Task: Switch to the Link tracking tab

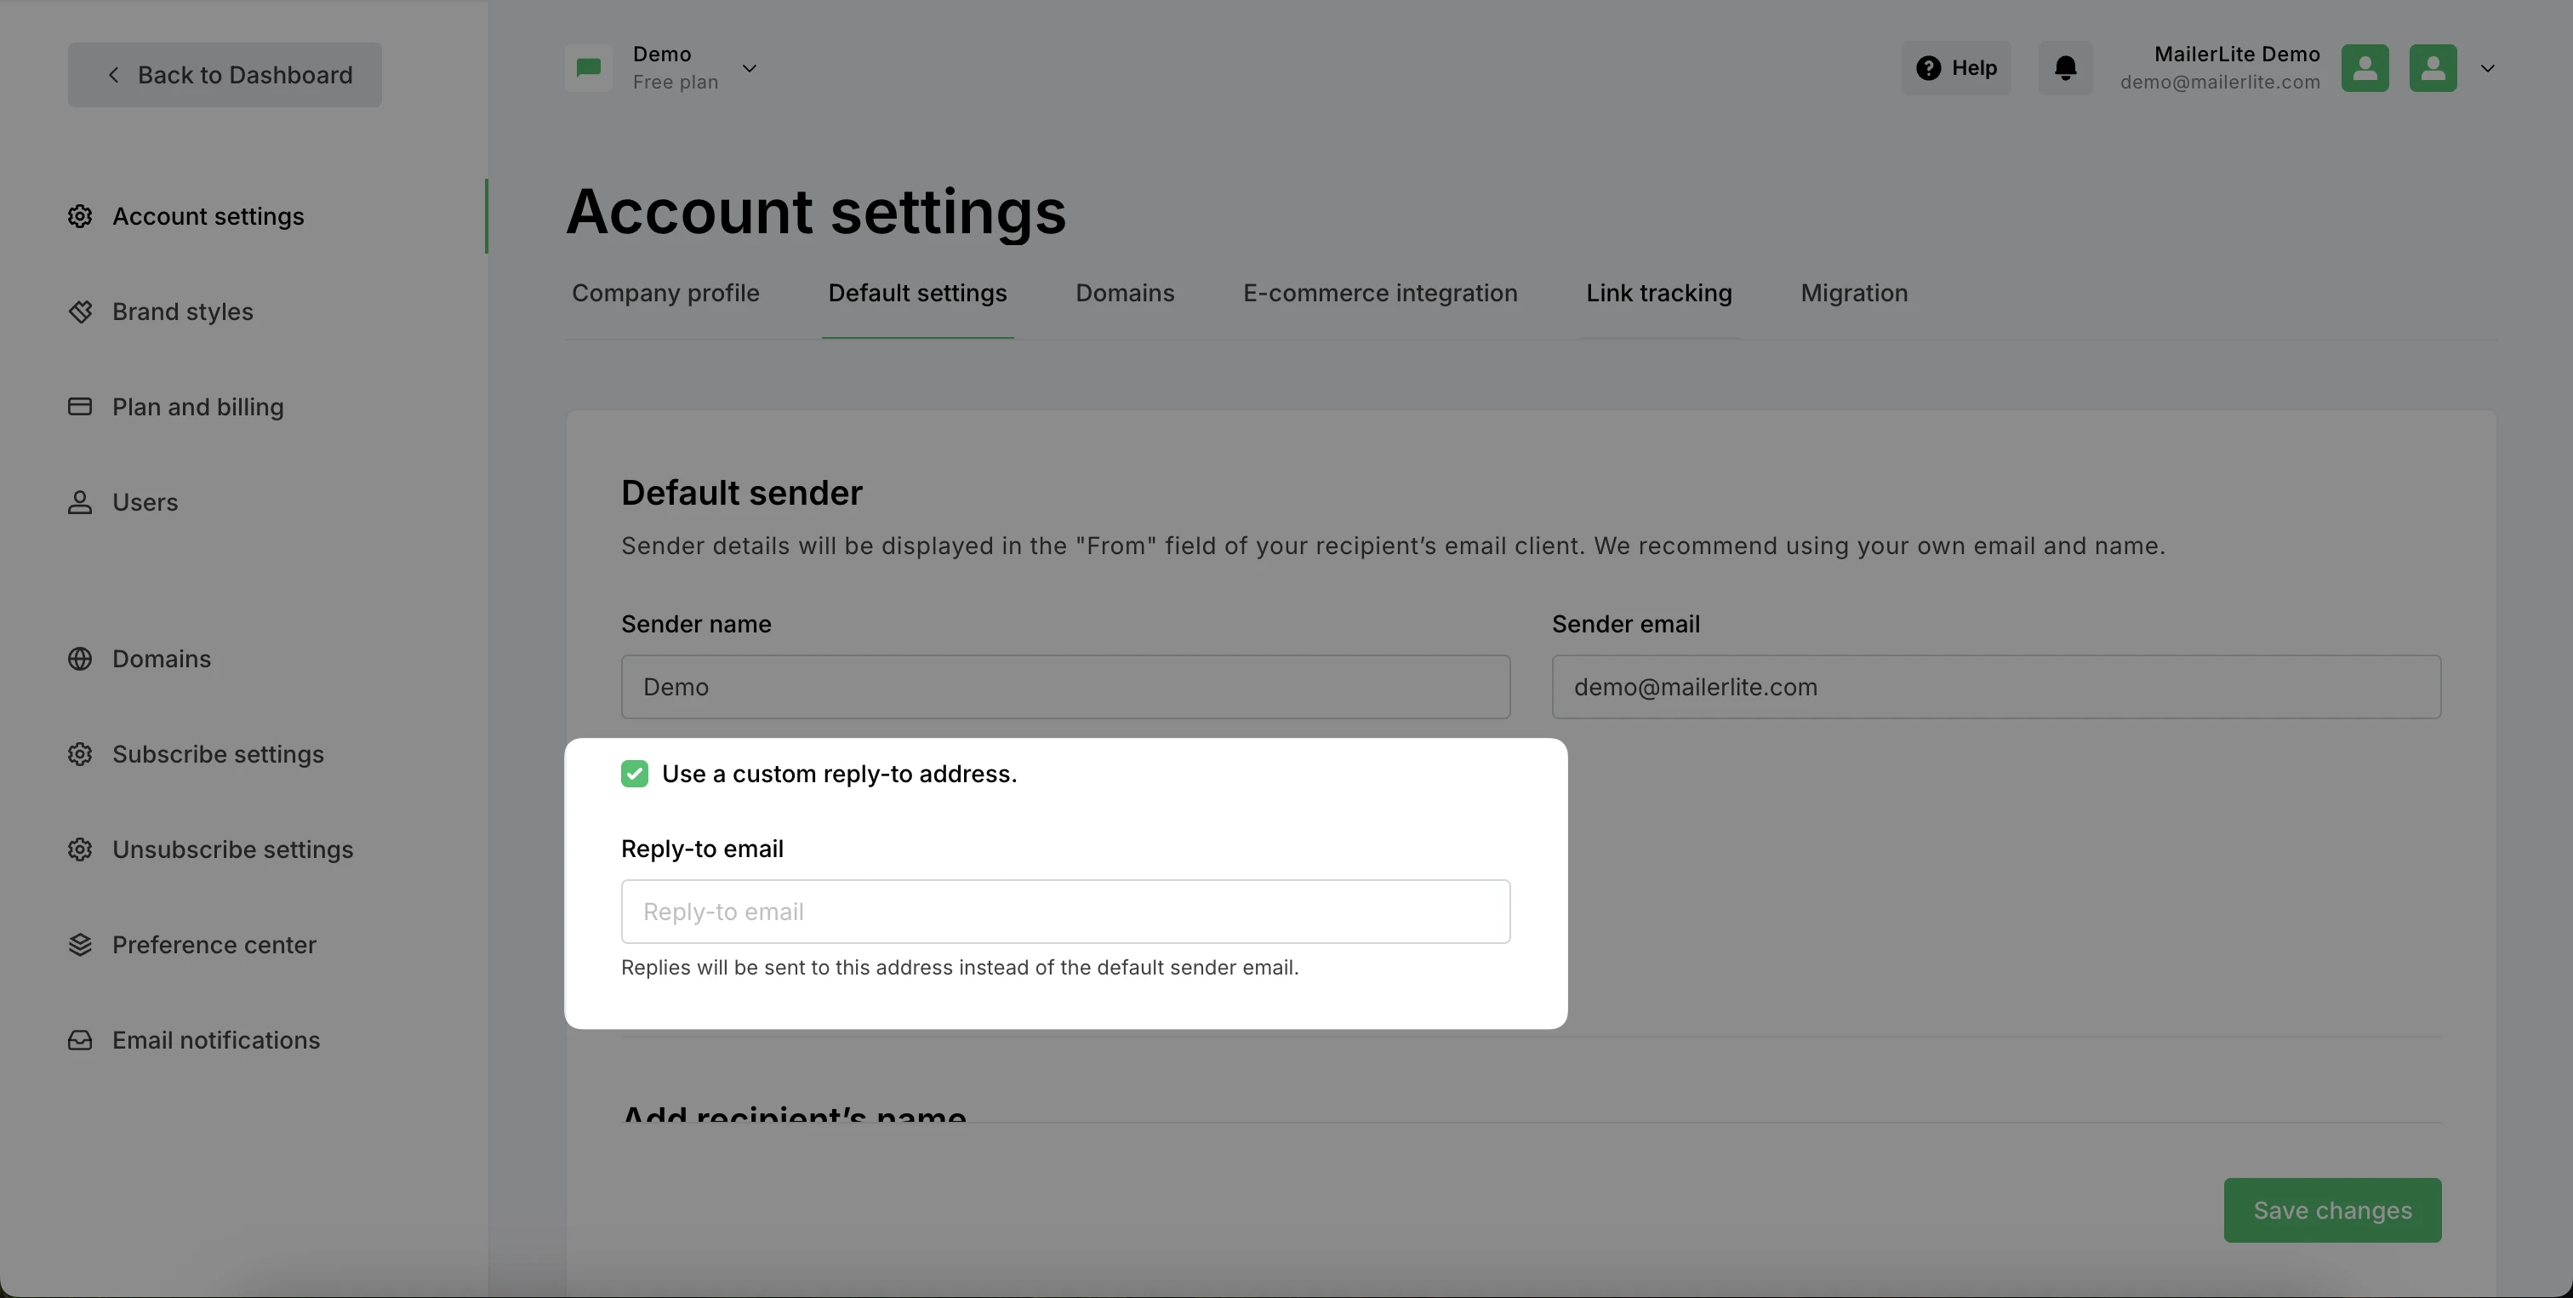Action: (1659, 293)
